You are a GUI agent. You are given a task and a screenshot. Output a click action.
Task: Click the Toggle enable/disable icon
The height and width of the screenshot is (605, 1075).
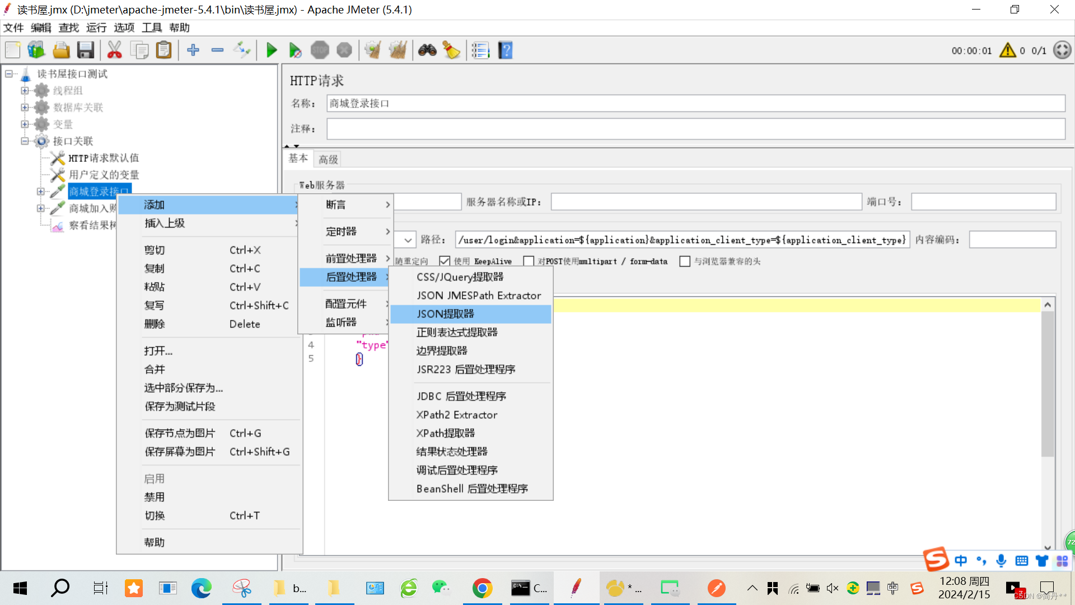pyautogui.click(x=242, y=50)
